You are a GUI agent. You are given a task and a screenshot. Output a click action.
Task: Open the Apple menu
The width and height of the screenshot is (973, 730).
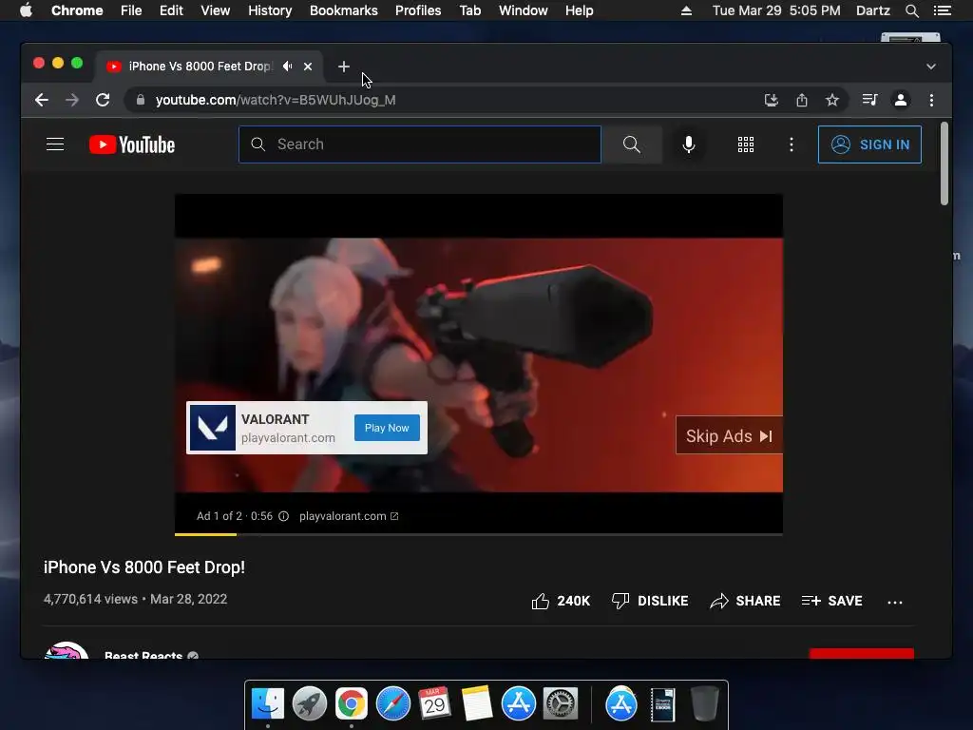point(26,10)
